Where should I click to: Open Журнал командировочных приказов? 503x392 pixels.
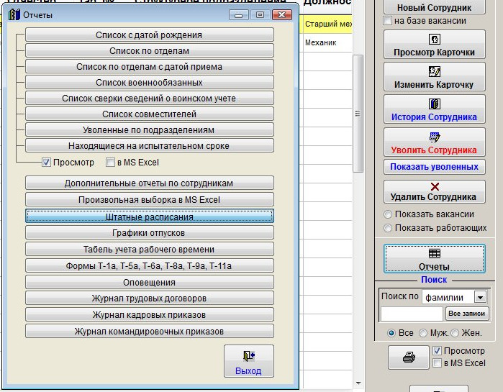(x=150, y=331)
